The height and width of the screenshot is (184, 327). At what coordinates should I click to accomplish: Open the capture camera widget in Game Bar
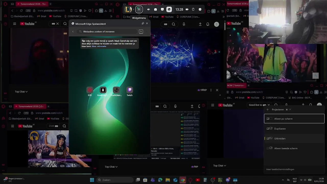coord(155,9)
